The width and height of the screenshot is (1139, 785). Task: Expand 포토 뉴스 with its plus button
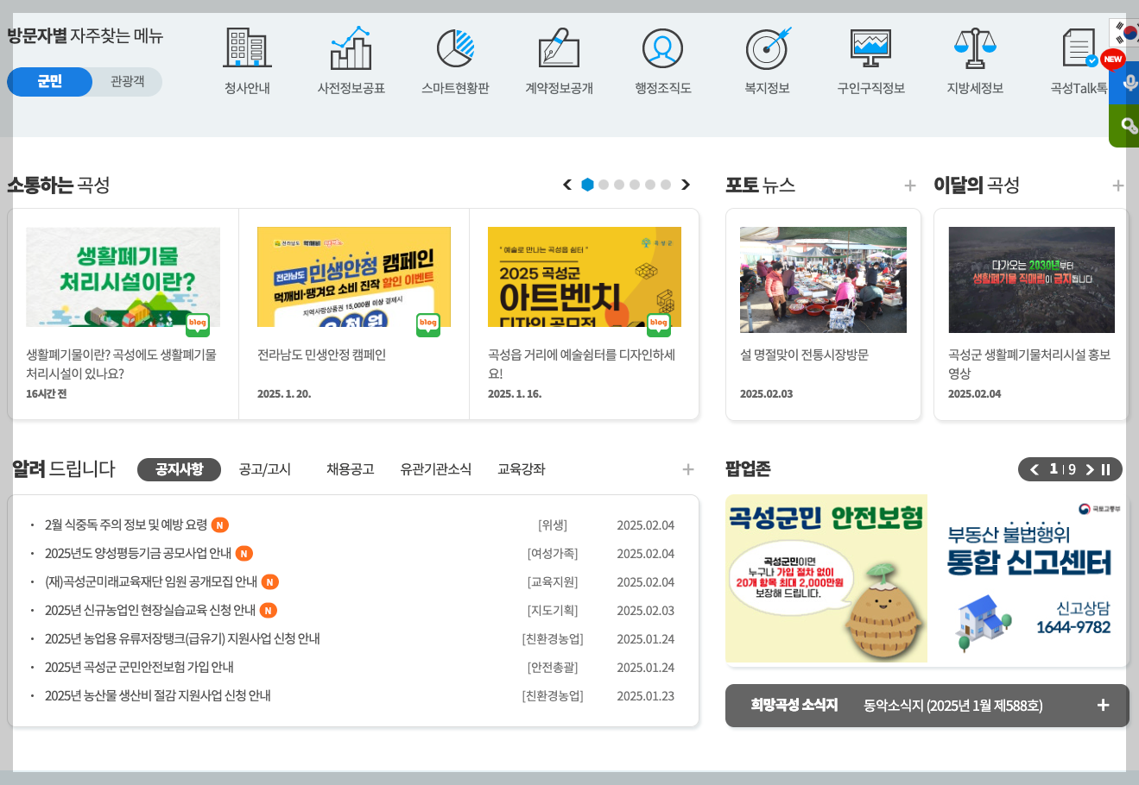click(910, 185)
